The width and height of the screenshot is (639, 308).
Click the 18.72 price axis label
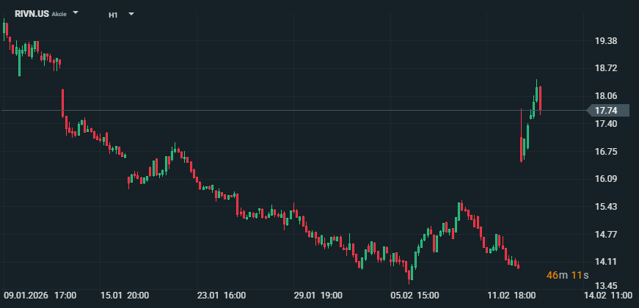coord(605,68)
